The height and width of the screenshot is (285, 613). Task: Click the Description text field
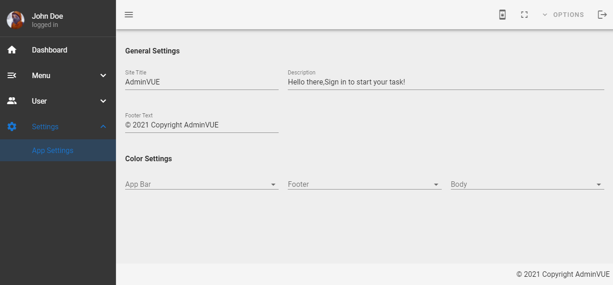pyautogui.click(x=445, y=82)
